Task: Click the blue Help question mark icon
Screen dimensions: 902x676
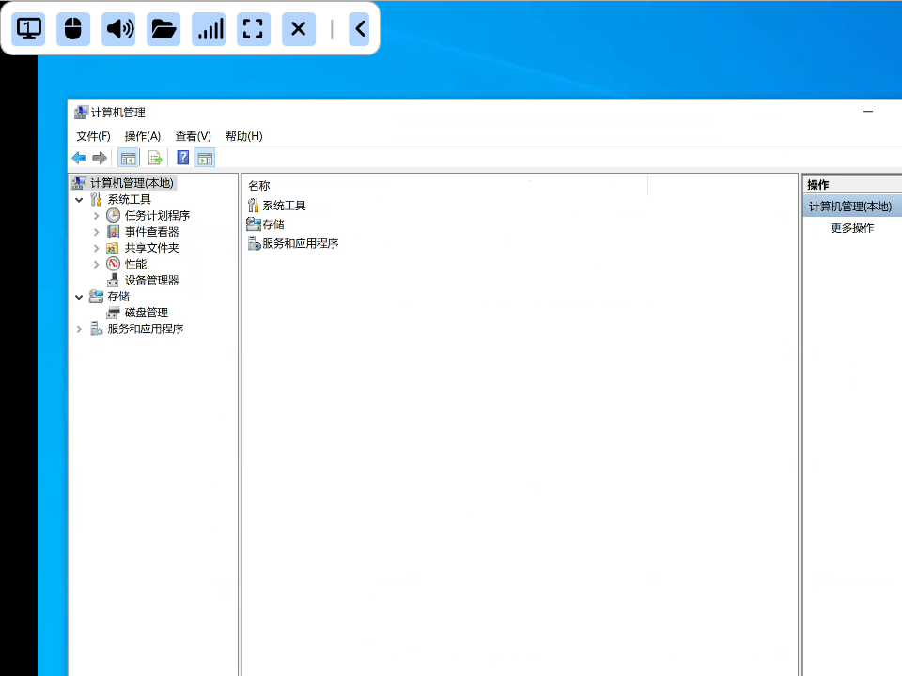Action: coord(183,158)
